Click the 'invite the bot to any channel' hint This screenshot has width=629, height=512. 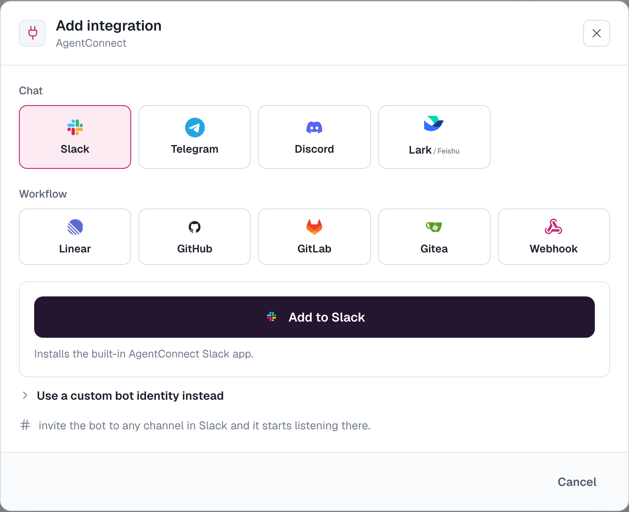tap(204, 425)
